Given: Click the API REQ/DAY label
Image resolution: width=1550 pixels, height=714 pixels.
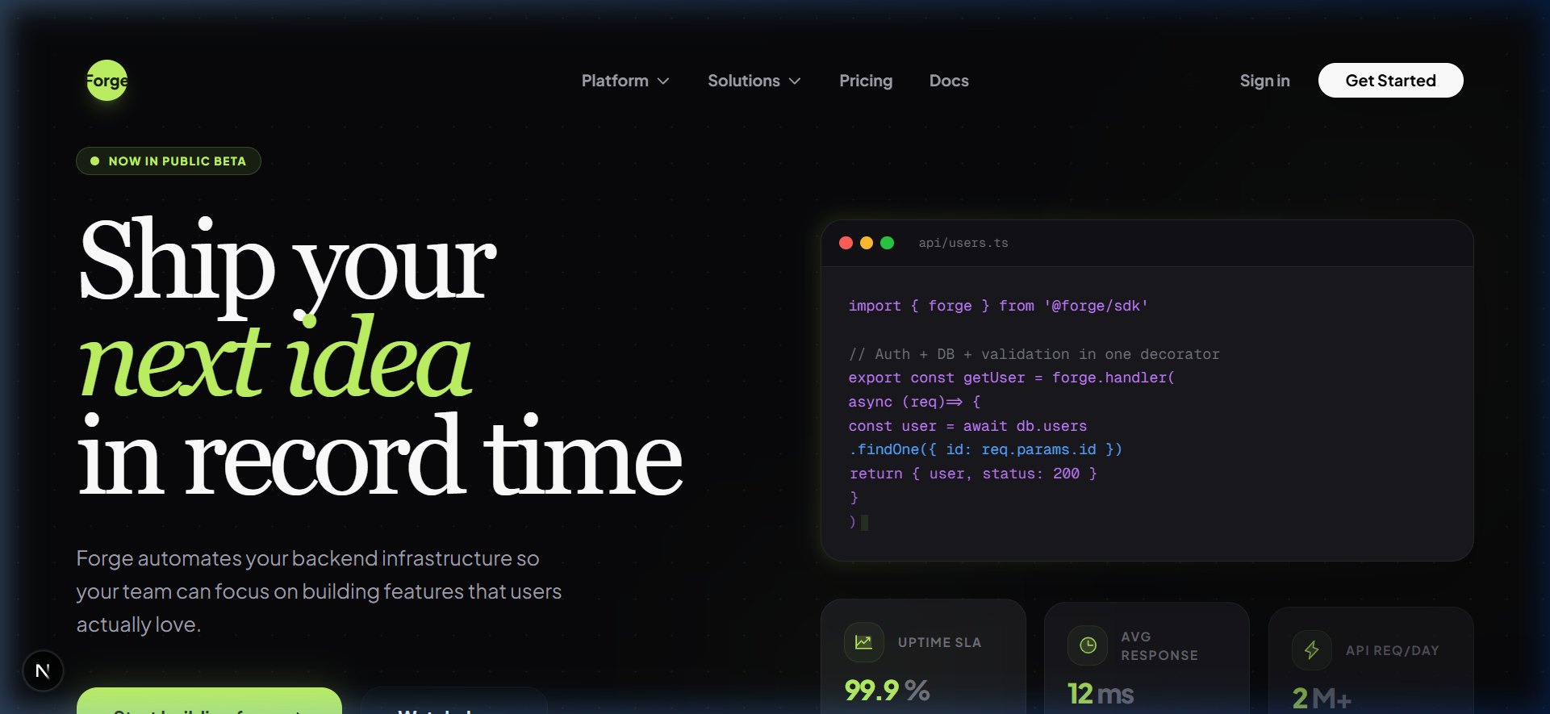Looking at the screenshot, I should pyautogui.click(x=1393, y=650).
